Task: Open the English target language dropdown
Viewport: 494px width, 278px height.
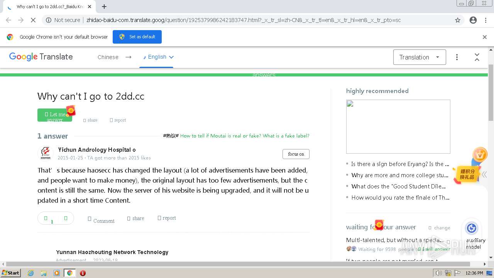Action: [x=158, y=57]
